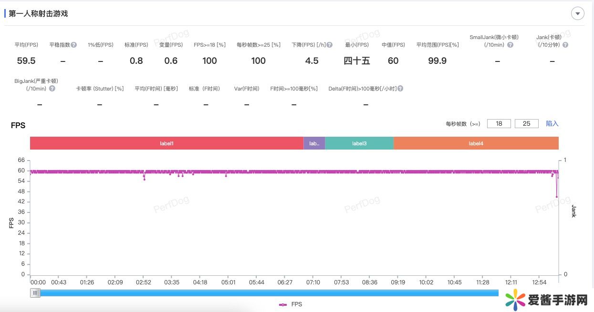Open help icon for SmallJank (/10min)
The height and width of the screenshot is (312, 594).
(510, 45)
